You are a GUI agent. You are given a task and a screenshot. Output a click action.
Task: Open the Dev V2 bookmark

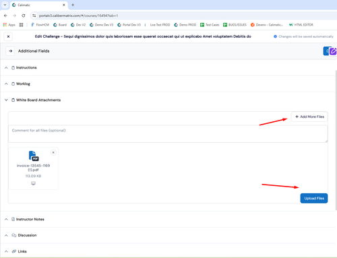click(78, 25)
